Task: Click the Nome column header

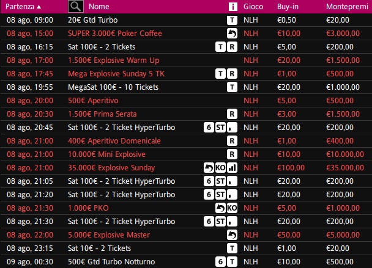Action: [x=99, y=7]
